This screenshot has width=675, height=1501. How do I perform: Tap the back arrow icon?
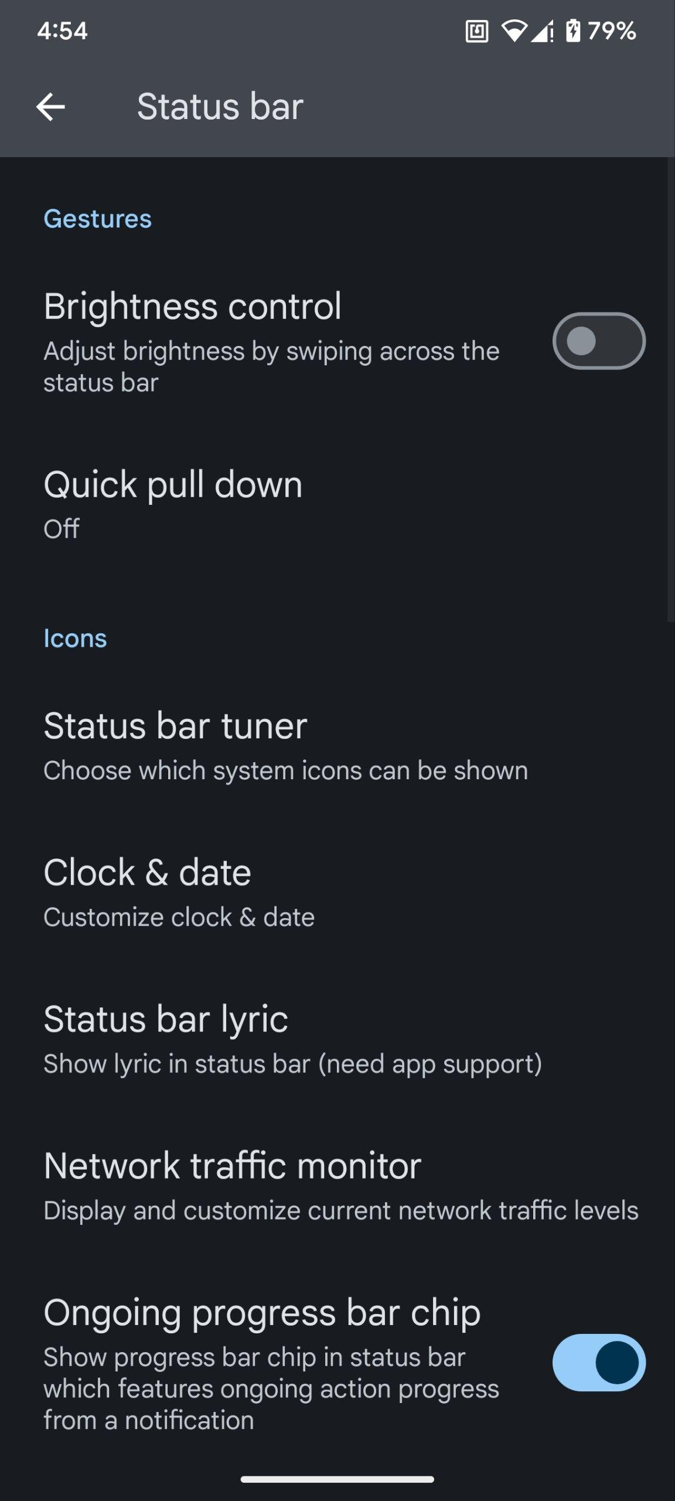tap(50, 107)
